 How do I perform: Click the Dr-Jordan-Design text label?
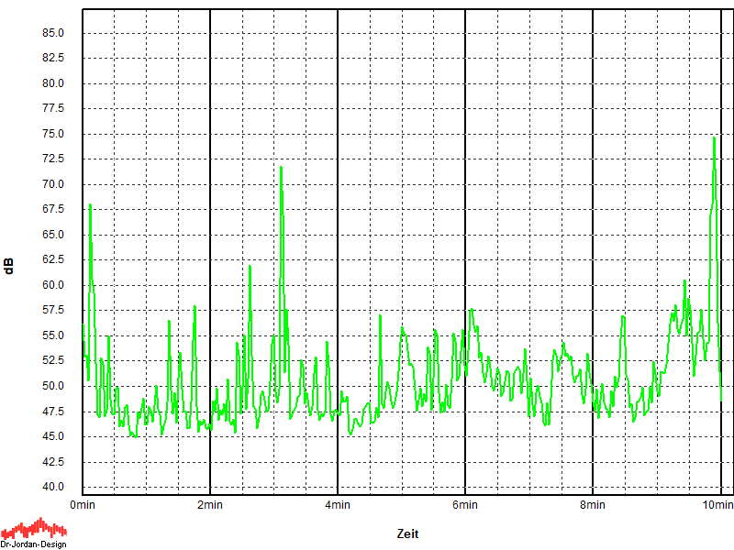pos(34,544)
